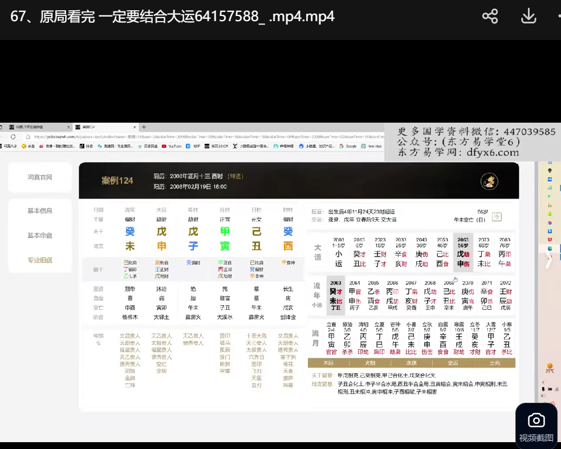This screenshot has height=449, width=561.
Task: Select the 2063 戊申 大运 column
Action: [463, 252]
